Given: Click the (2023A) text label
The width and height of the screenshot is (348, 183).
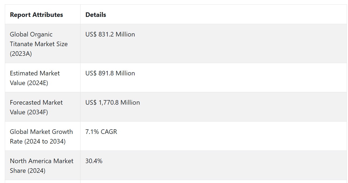Looking at the screenshot, I should (21, 54).
